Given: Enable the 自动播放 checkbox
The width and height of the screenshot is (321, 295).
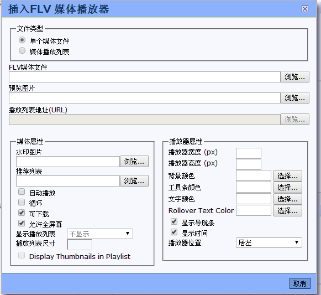Looking at the screenshot, I should point(22,192).
